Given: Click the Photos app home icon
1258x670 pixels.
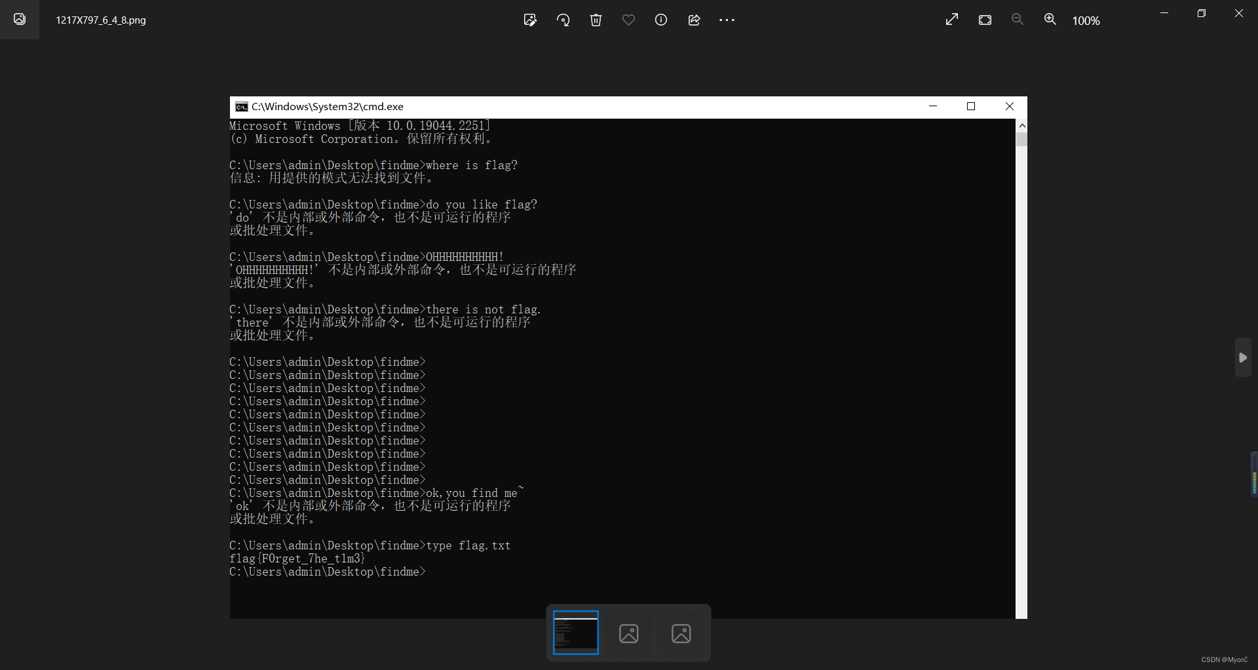Looking at the screenshot, I should coord(20,19).
